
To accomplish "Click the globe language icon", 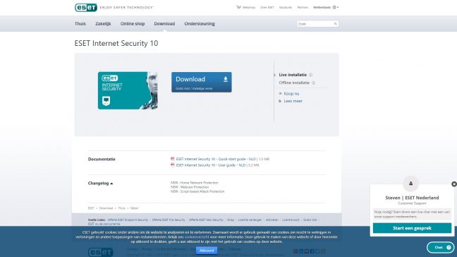I will 334,7.
